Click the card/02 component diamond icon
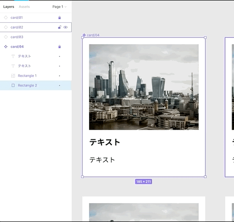 pos(6,27)
